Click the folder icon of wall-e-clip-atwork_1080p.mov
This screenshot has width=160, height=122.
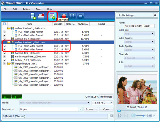click(x=9, y=42)
